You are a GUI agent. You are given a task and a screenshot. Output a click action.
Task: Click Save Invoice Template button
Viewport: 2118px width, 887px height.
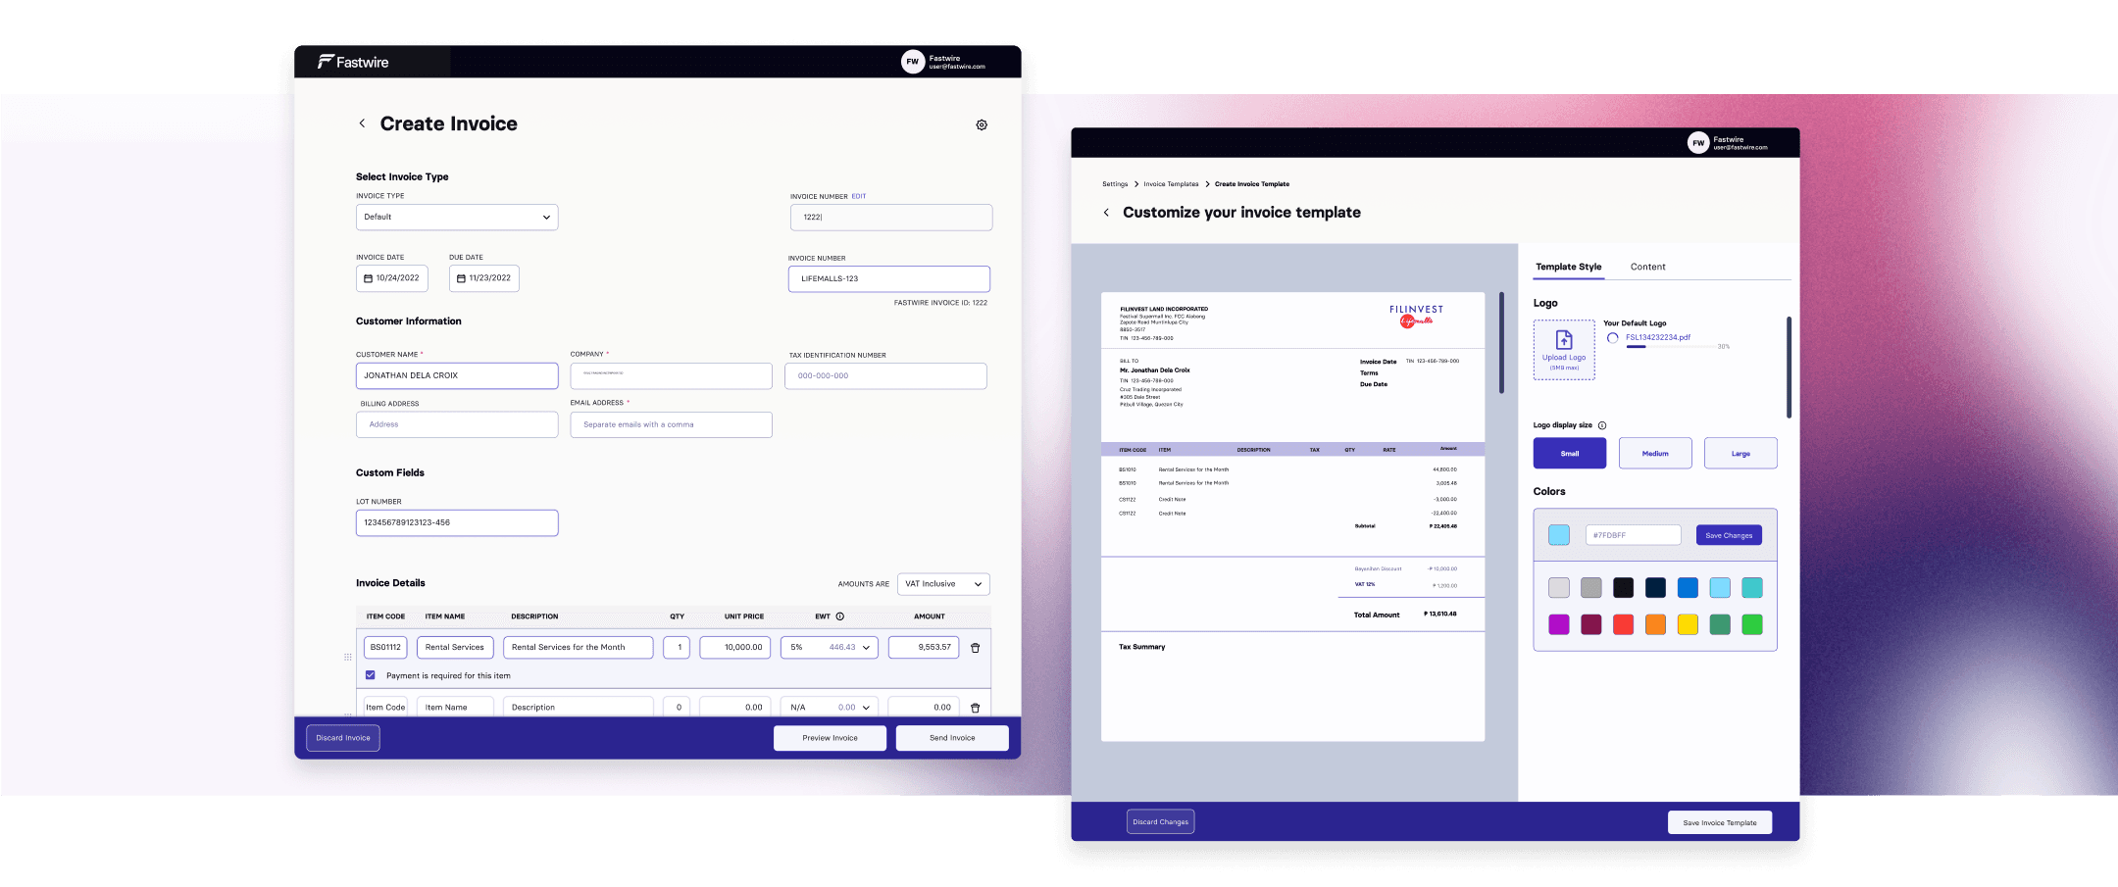(1719, 822)
